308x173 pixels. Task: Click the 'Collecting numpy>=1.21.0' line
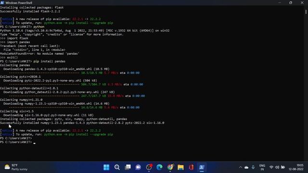[21, 100]
